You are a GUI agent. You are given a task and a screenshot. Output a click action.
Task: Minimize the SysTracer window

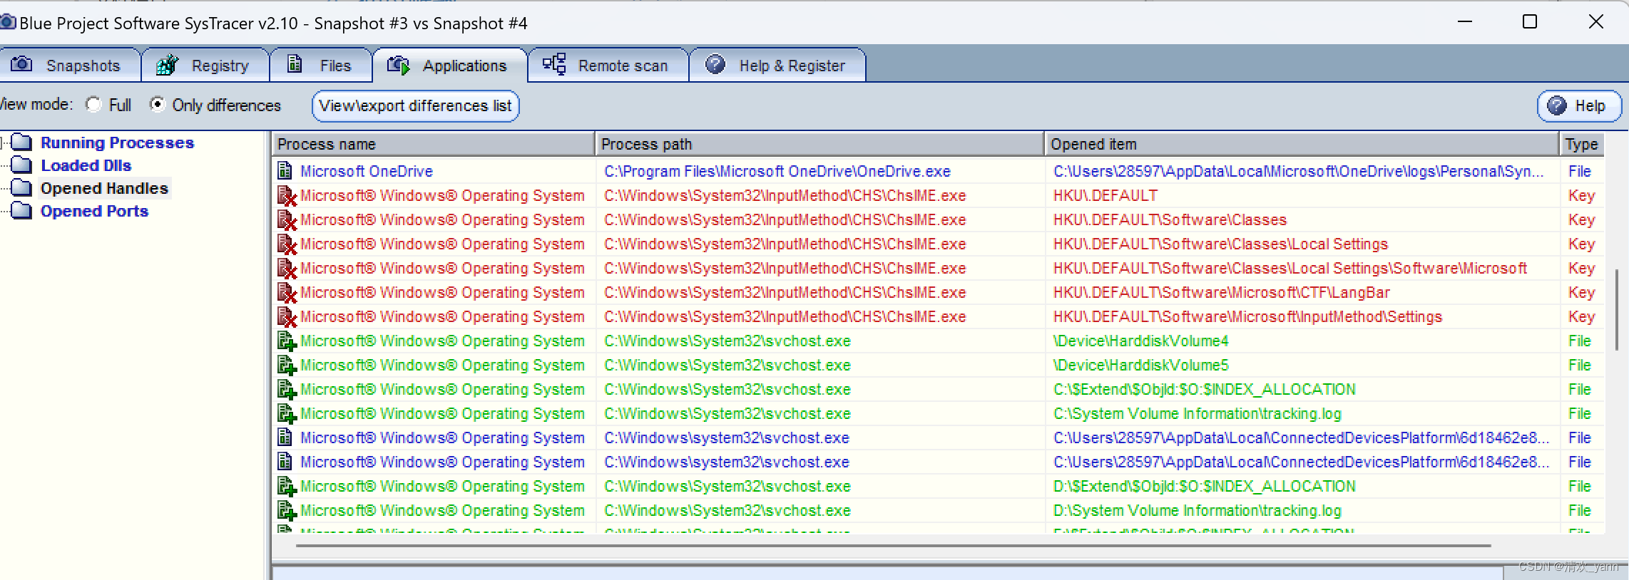1465,22
